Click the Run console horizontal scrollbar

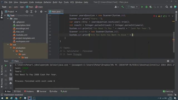[x=47, y=89]
